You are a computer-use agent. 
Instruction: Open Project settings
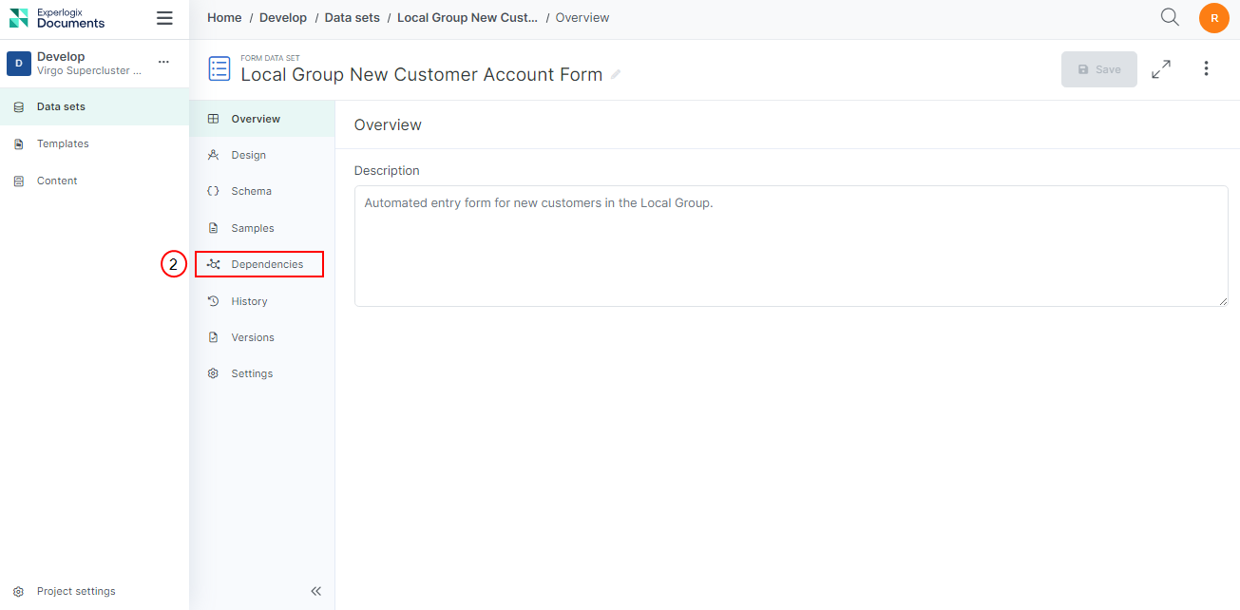pos(76,591)
